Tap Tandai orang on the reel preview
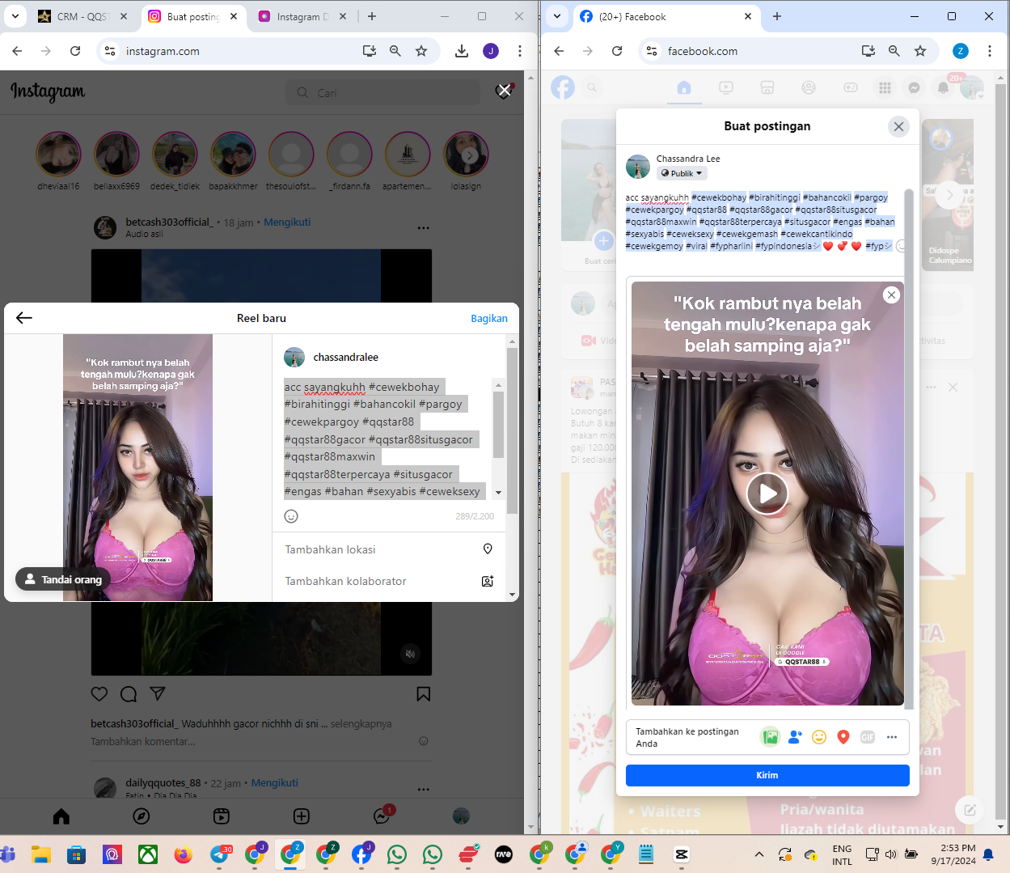This screenshot has height=873, width=1010. point(63,579)
